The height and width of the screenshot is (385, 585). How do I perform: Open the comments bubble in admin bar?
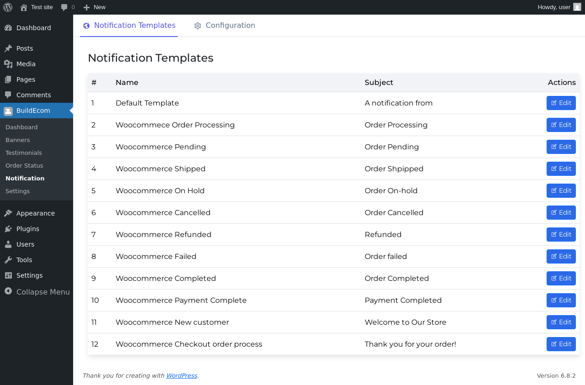tap(64, 7)
